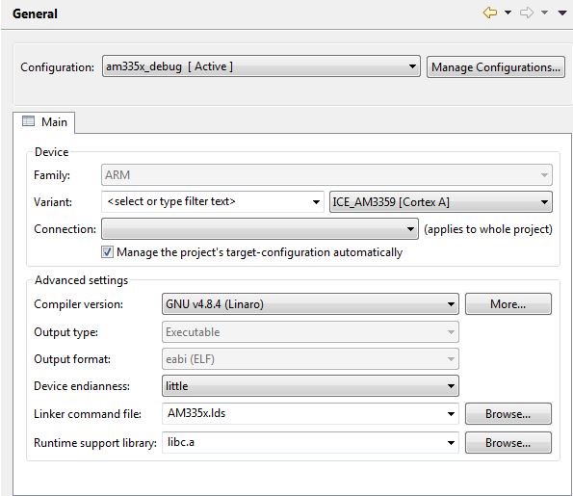Click Browse for the runtime support library

(x=508, y=443)
